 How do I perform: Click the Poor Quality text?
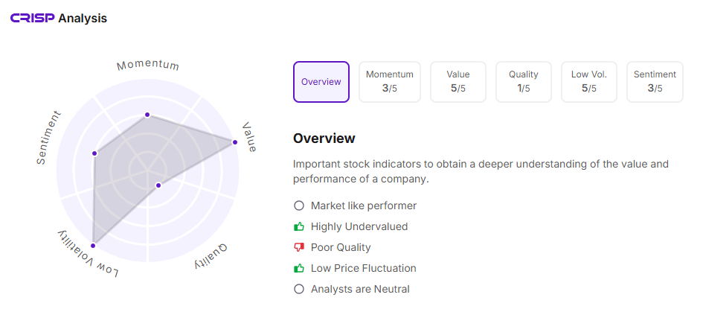(341, 247)
